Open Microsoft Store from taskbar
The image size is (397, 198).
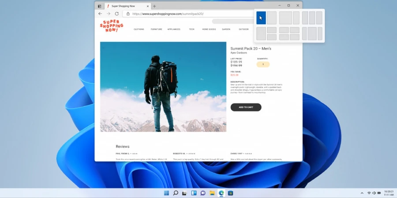click(x=230, y=193)
